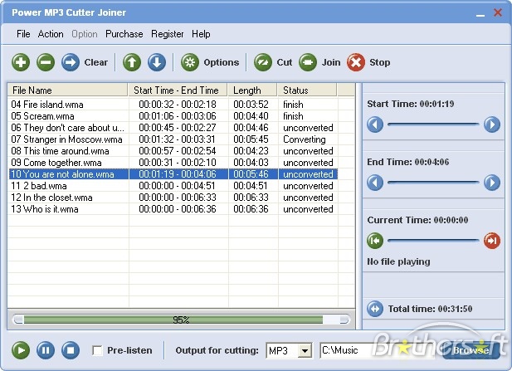Select row 05 Scream.wma
512x371 pixels.
pos(173,116)
